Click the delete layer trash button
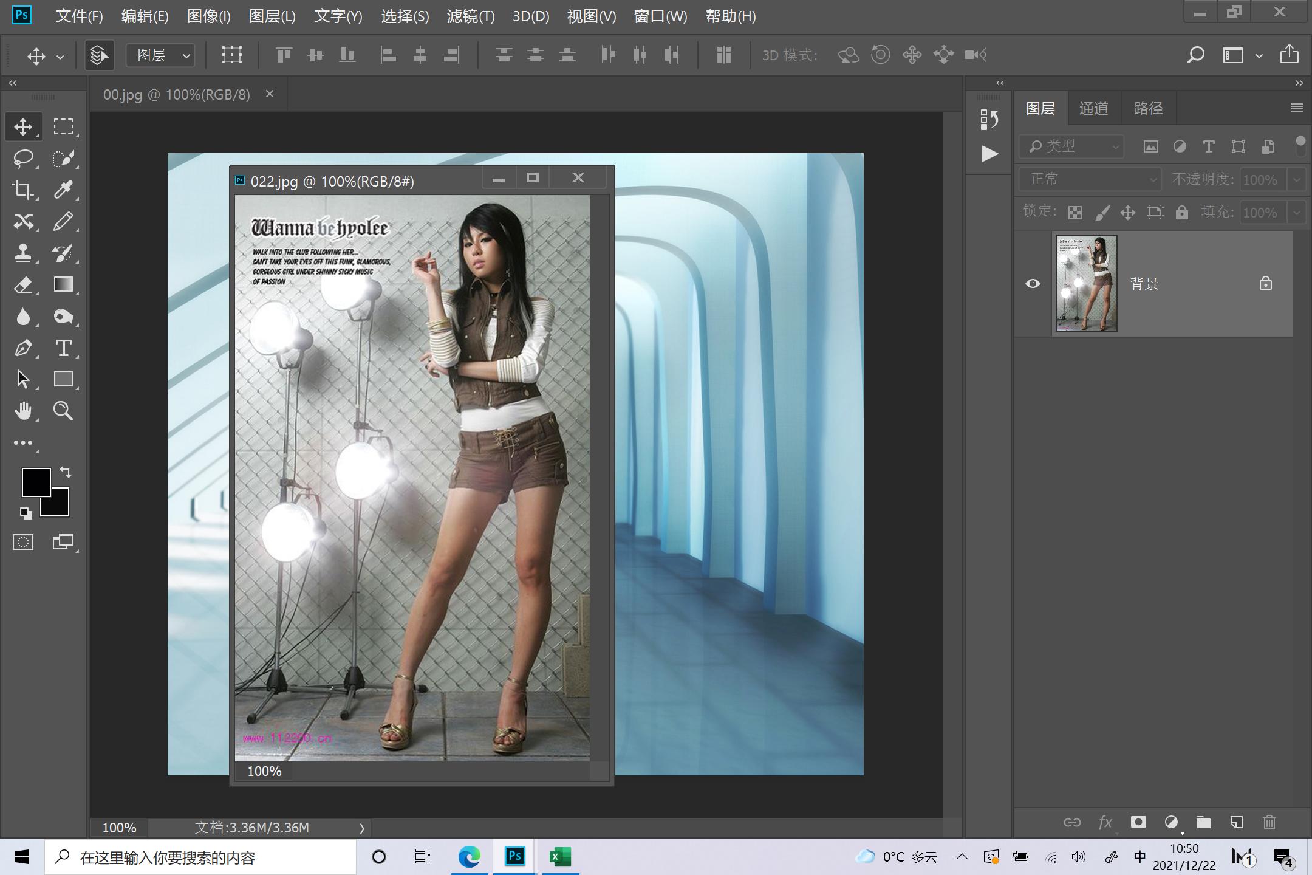This screenshot has width=1312, height=875. [1269, 822]
